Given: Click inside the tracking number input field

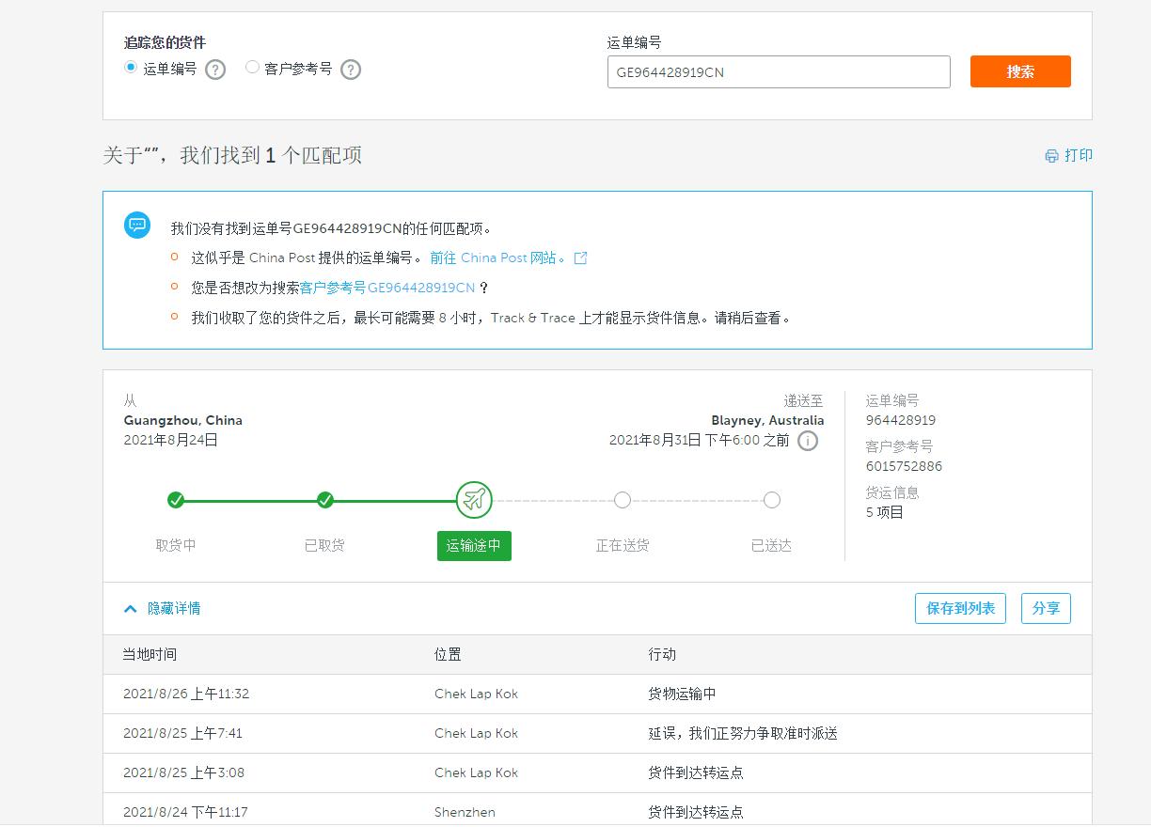Looking at the screenshot, I should [779, 71].
